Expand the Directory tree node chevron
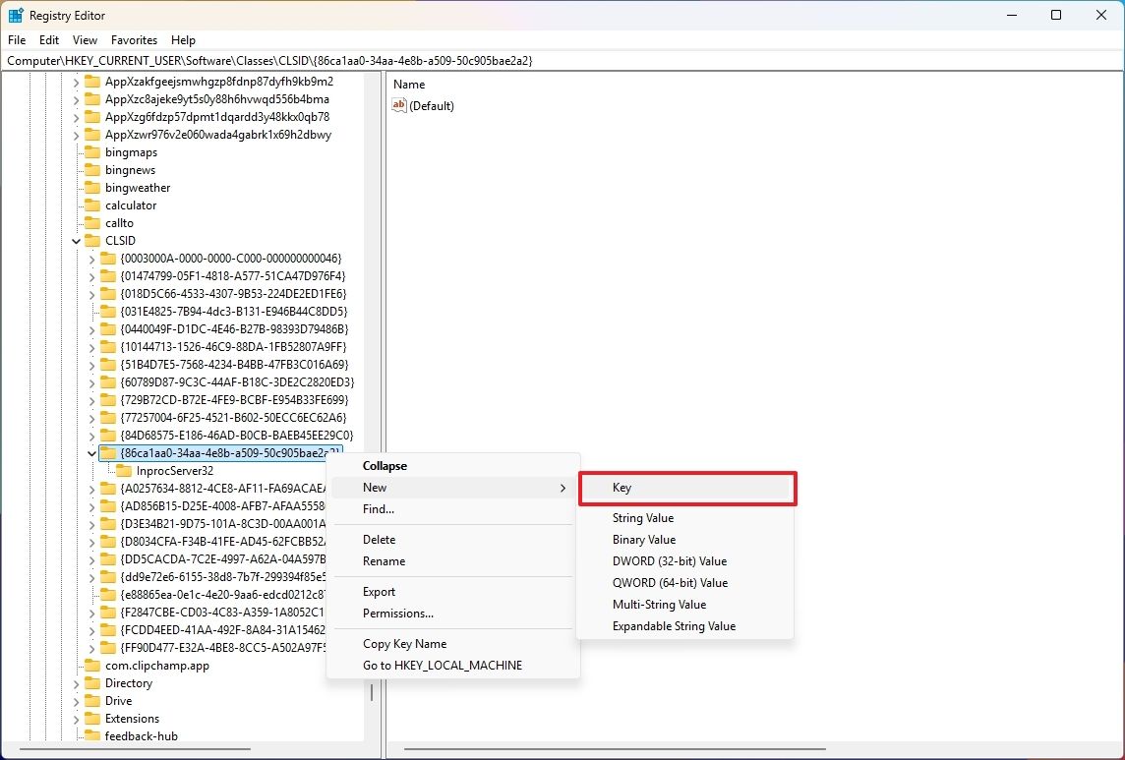Screen dimensions: 1125x760 coord(76,682)
